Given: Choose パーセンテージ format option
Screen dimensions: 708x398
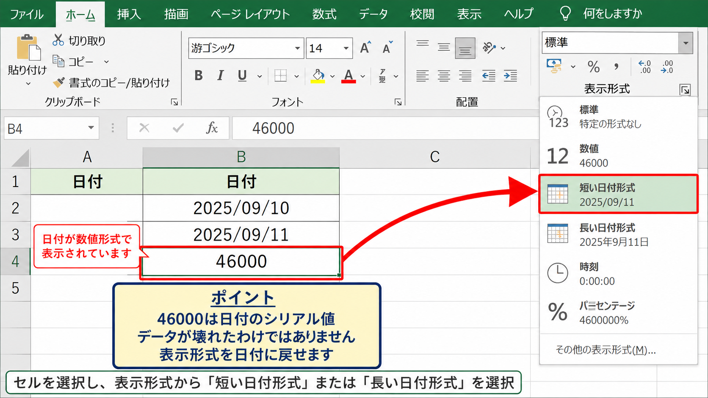Looking at the screenshot, I should pyautogui.click(x=618, y=313).
